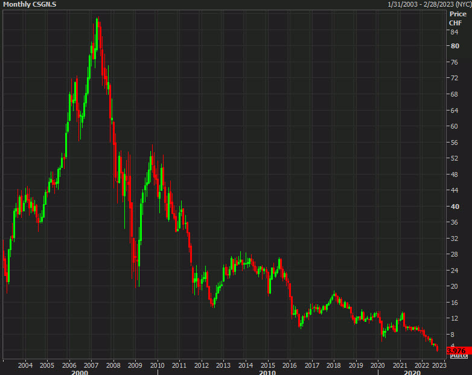The height and width of the screenshot is (375, 472).
Task: Click the 2014 year label on time axis
Action: pos(246,365)
